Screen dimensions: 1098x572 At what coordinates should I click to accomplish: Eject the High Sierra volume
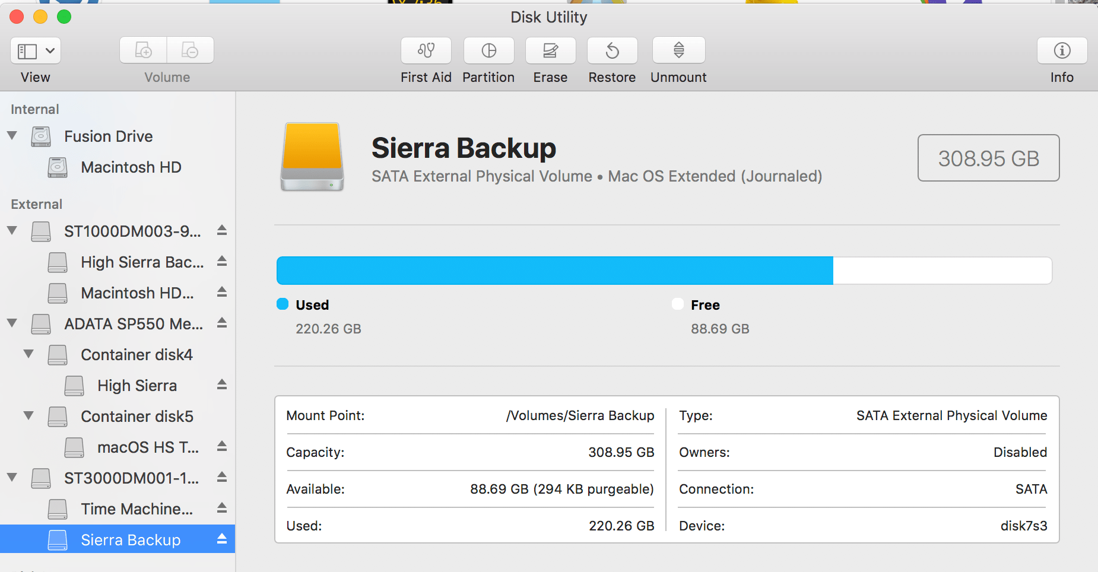click(222, 384)
